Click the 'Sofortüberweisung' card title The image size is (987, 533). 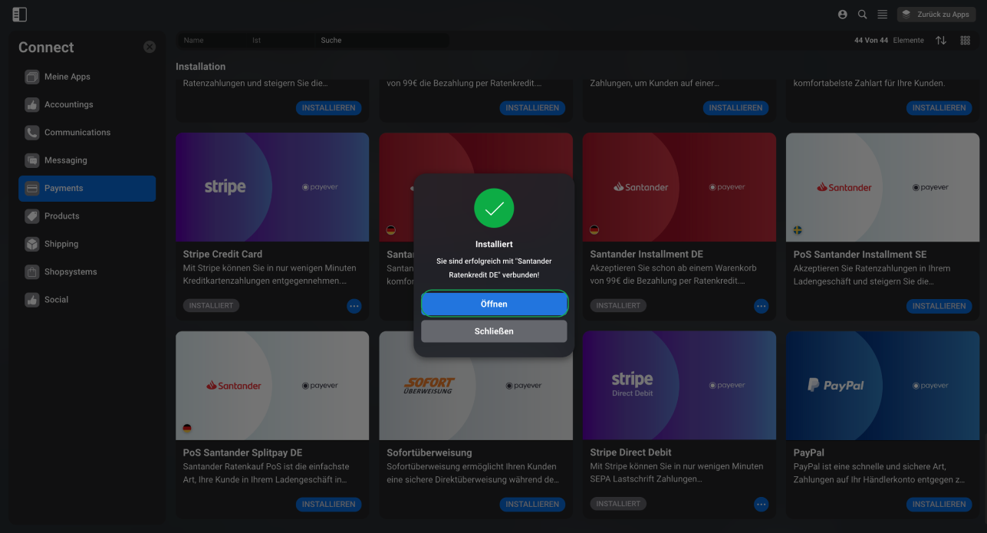429,453
